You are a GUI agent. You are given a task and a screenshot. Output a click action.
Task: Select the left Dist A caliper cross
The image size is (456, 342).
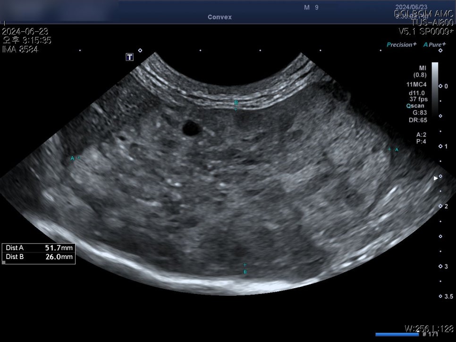(78, 158)
